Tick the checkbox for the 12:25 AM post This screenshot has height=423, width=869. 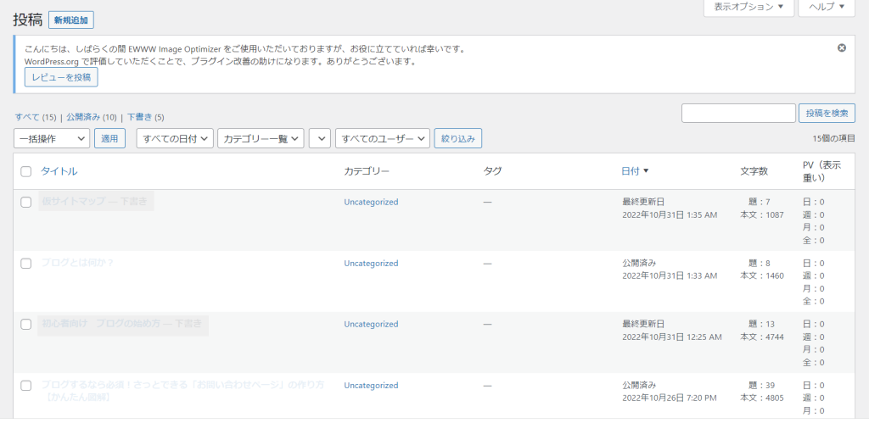pos(25,324)
